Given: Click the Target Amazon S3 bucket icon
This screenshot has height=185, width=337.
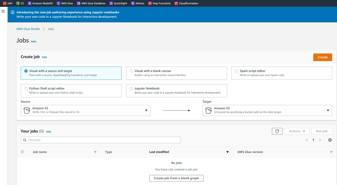Looking at the screenshot, I should (x=208, y=110).
